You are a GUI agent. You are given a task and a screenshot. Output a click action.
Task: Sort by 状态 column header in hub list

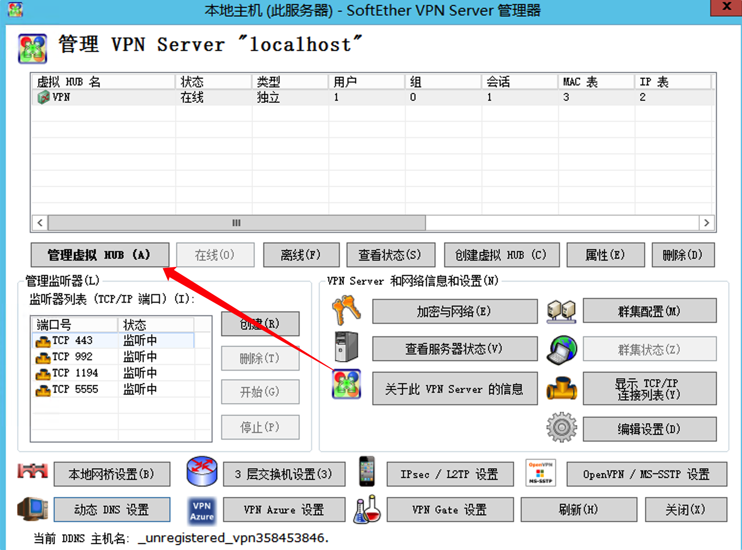point(214,82)
